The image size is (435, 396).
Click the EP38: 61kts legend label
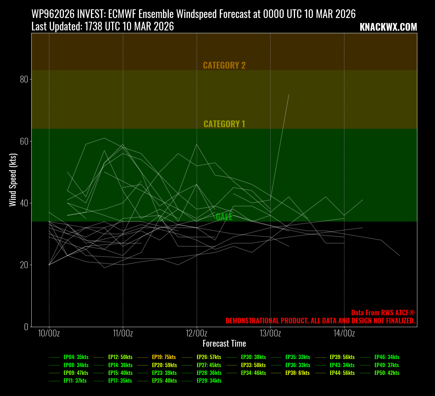pyautogui.click(x=297, y=373)
